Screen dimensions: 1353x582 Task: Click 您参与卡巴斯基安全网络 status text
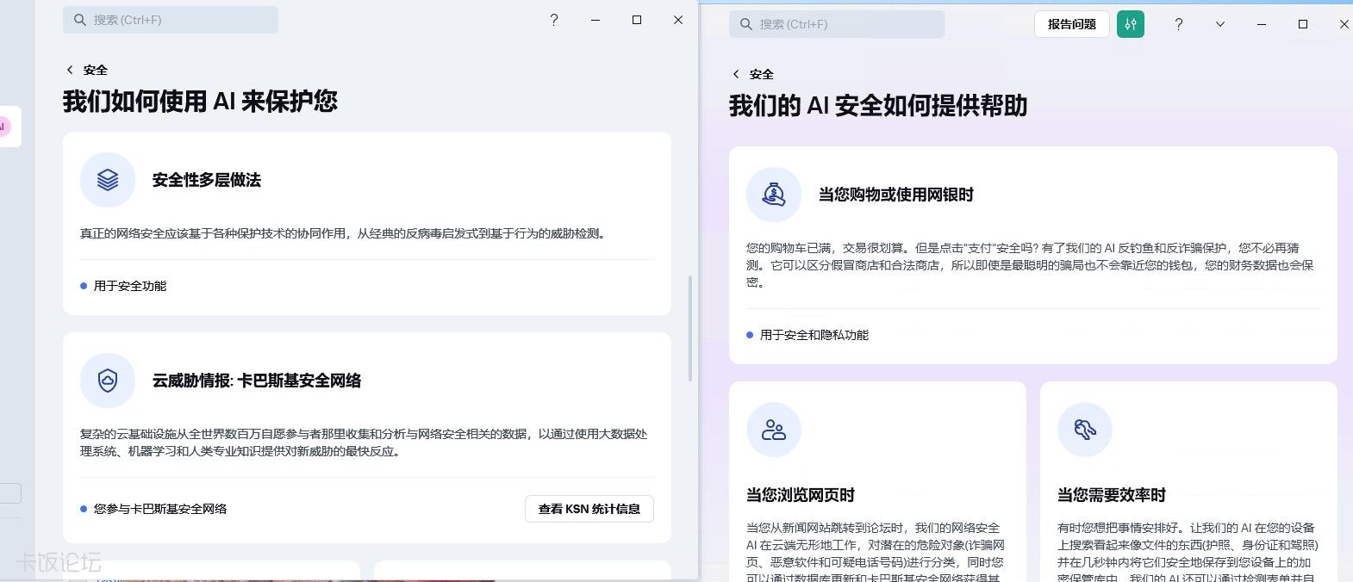tap(160, 509)
